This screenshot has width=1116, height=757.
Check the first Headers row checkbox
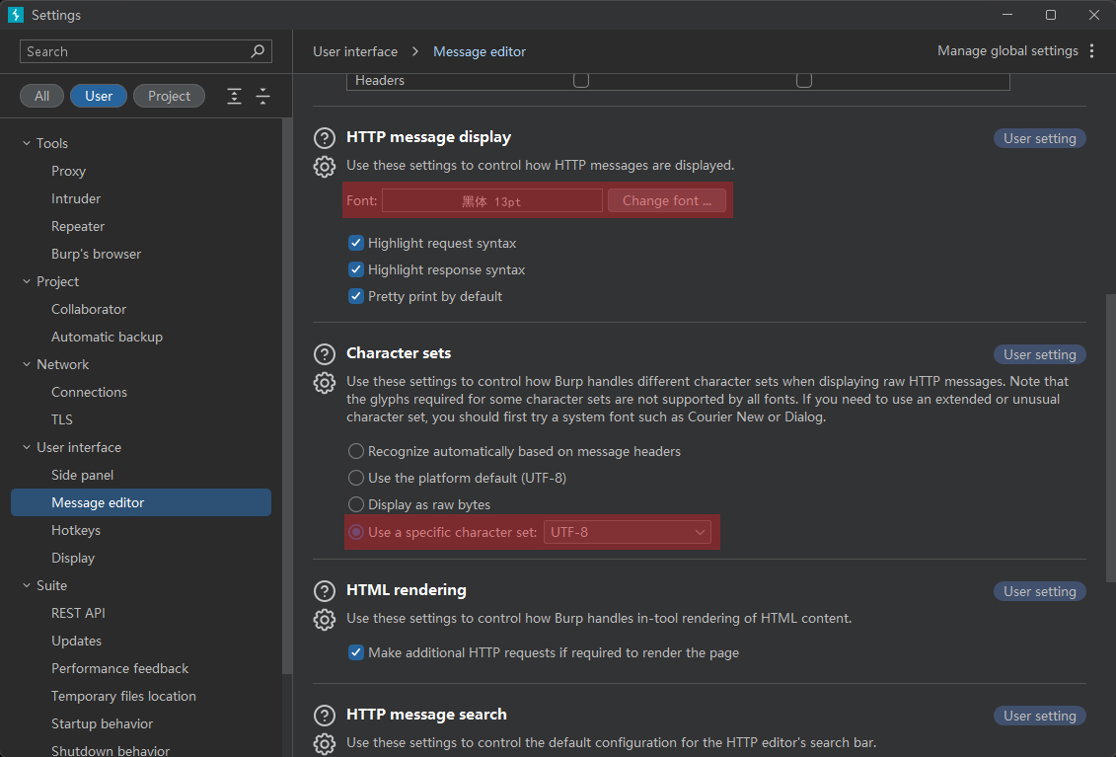(581, 80)
